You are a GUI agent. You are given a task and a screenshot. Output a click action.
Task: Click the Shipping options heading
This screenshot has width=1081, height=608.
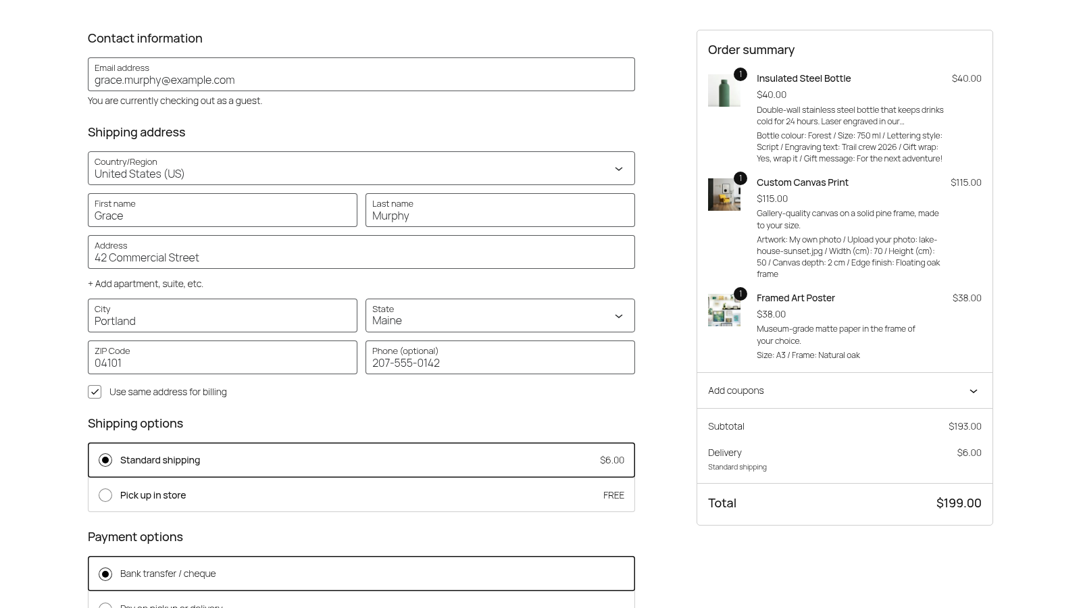(135, 424)
